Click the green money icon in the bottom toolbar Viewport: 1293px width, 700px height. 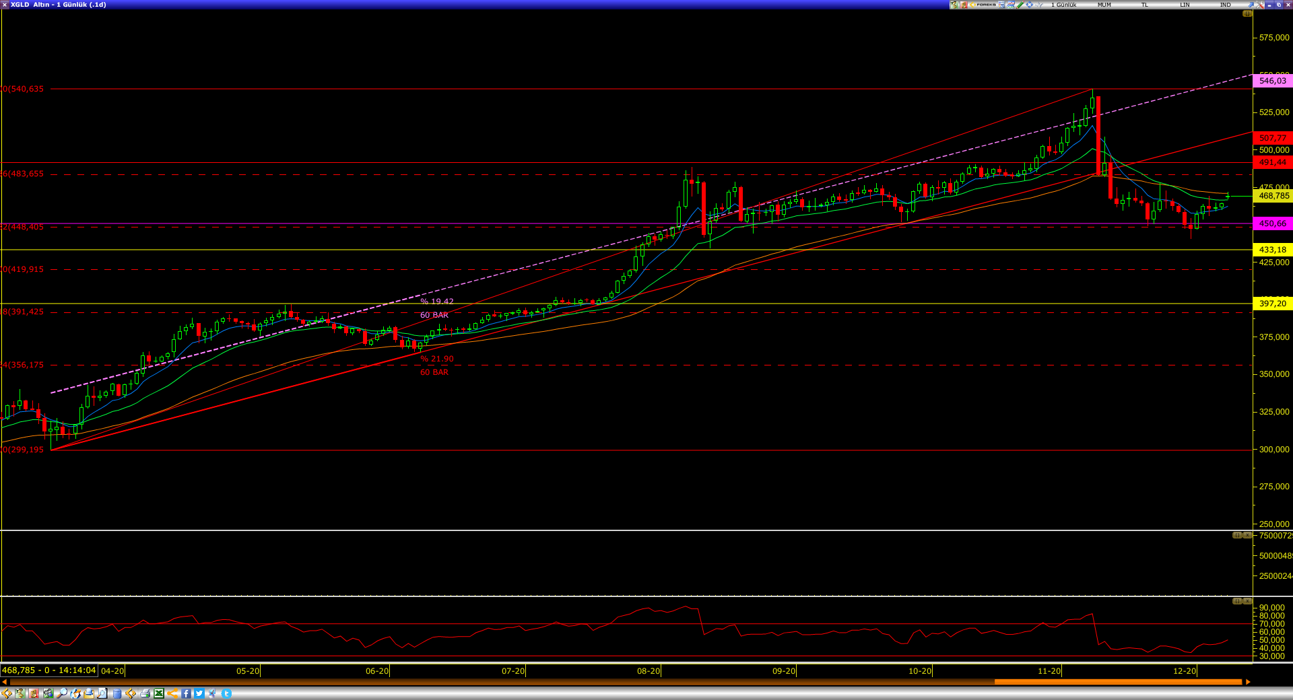[20, 693]
